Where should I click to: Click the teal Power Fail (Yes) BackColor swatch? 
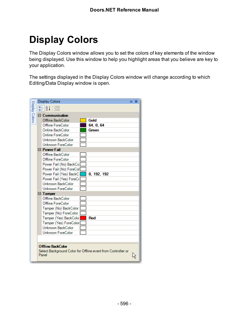pos(83,174)
